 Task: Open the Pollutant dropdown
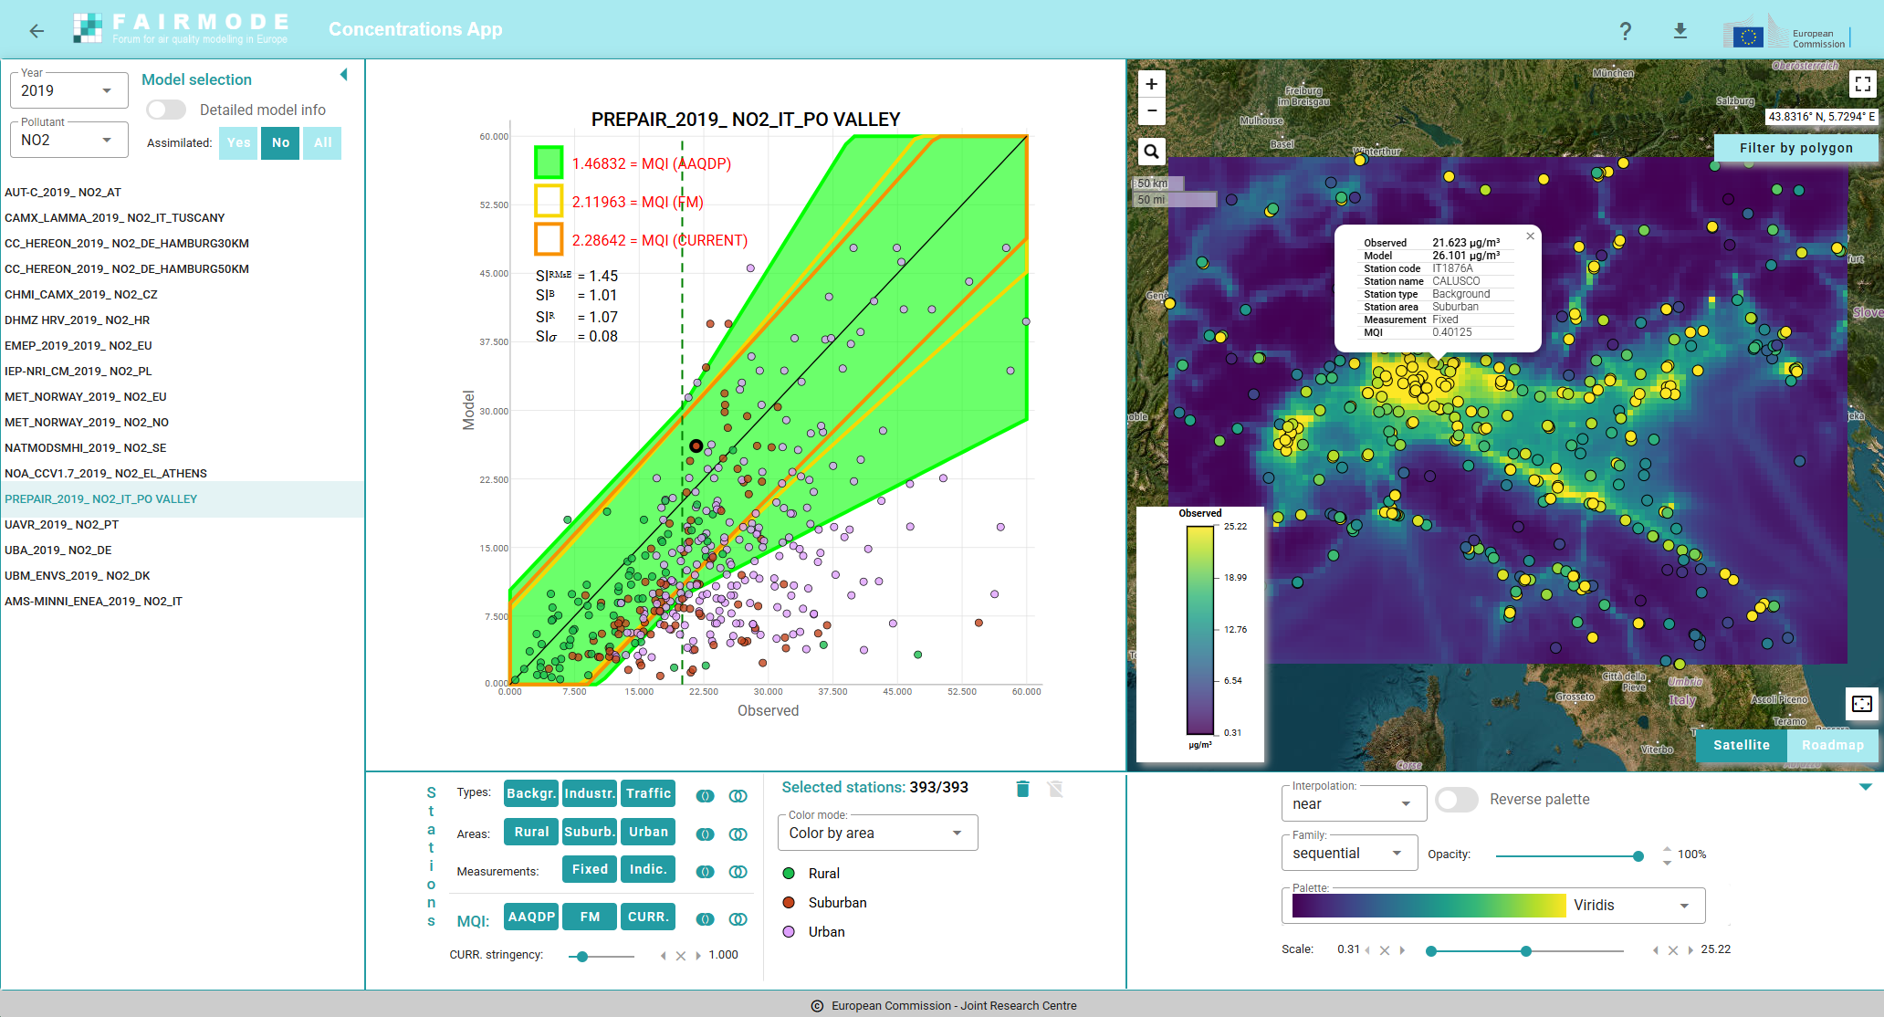coord(68,140)
